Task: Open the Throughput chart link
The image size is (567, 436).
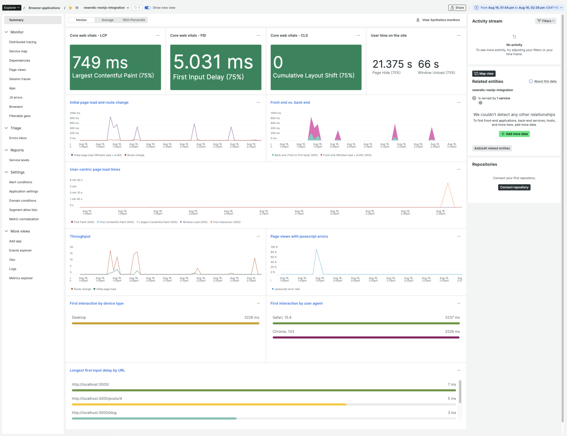Action: coord(80,236)
